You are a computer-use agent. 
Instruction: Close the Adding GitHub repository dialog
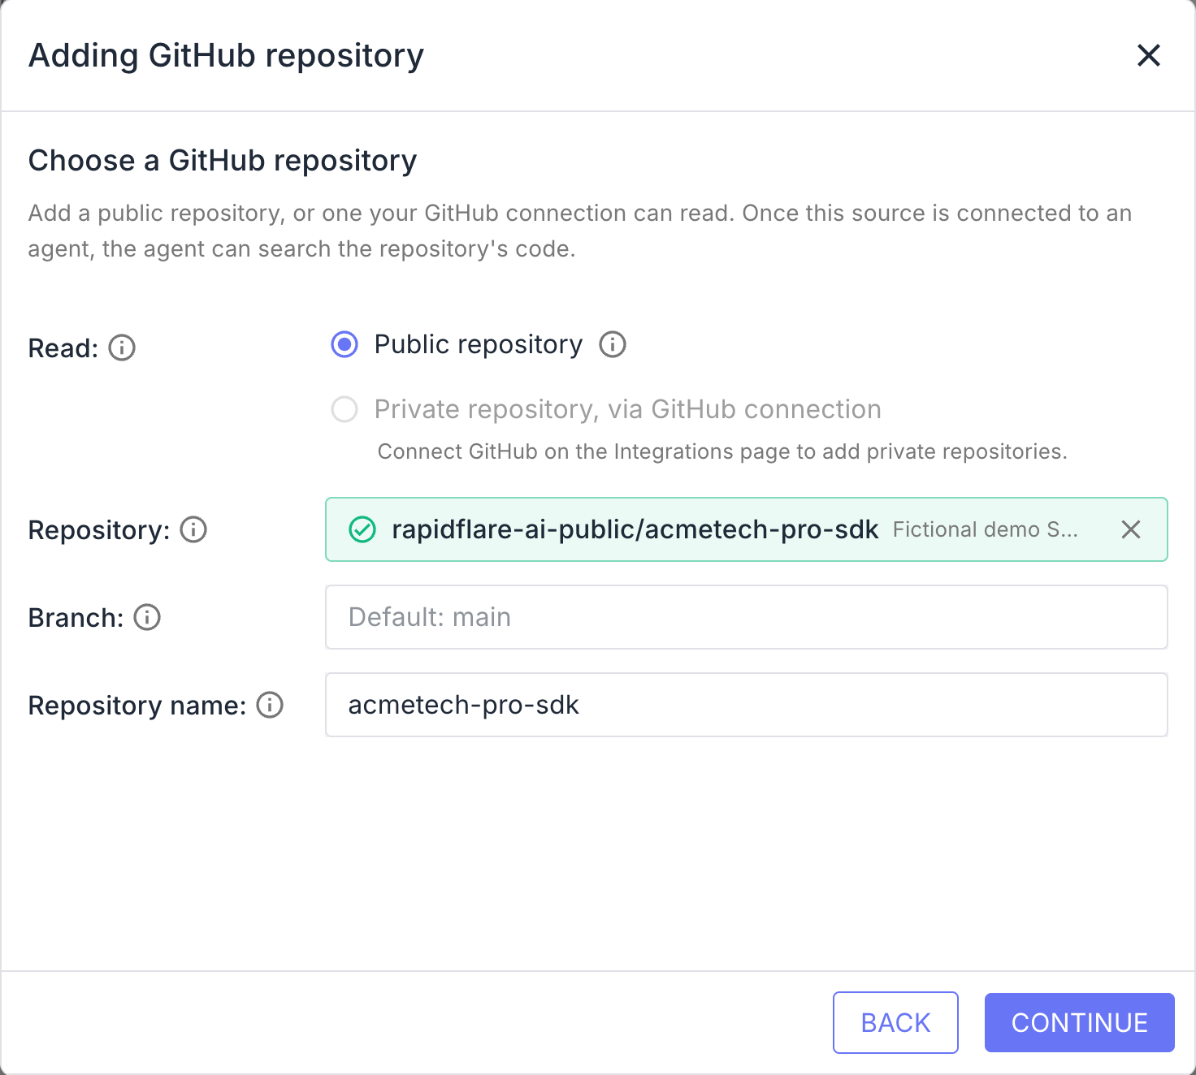(x=1148, y=55)
